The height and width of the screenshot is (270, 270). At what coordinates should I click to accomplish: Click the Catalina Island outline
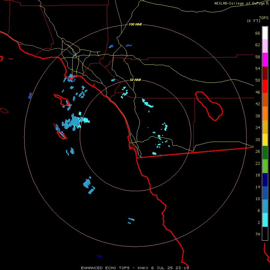click(x=63, y=100)
